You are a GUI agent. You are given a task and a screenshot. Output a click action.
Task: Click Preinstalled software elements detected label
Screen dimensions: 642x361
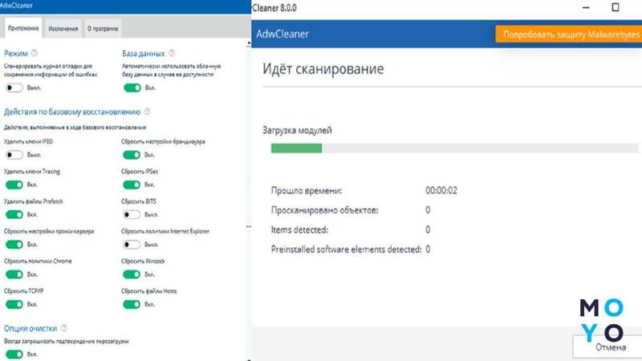pyautogui.click(x=346, y=249)
